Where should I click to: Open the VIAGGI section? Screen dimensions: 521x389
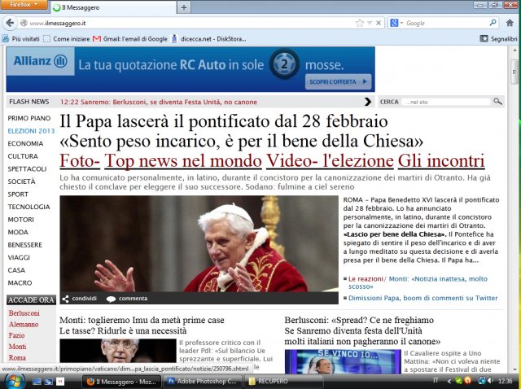19,257
